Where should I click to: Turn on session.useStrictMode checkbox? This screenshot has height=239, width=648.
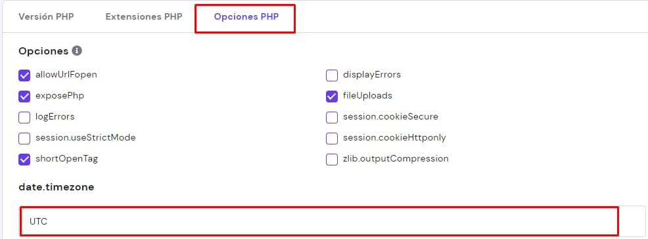click(24, 139)
